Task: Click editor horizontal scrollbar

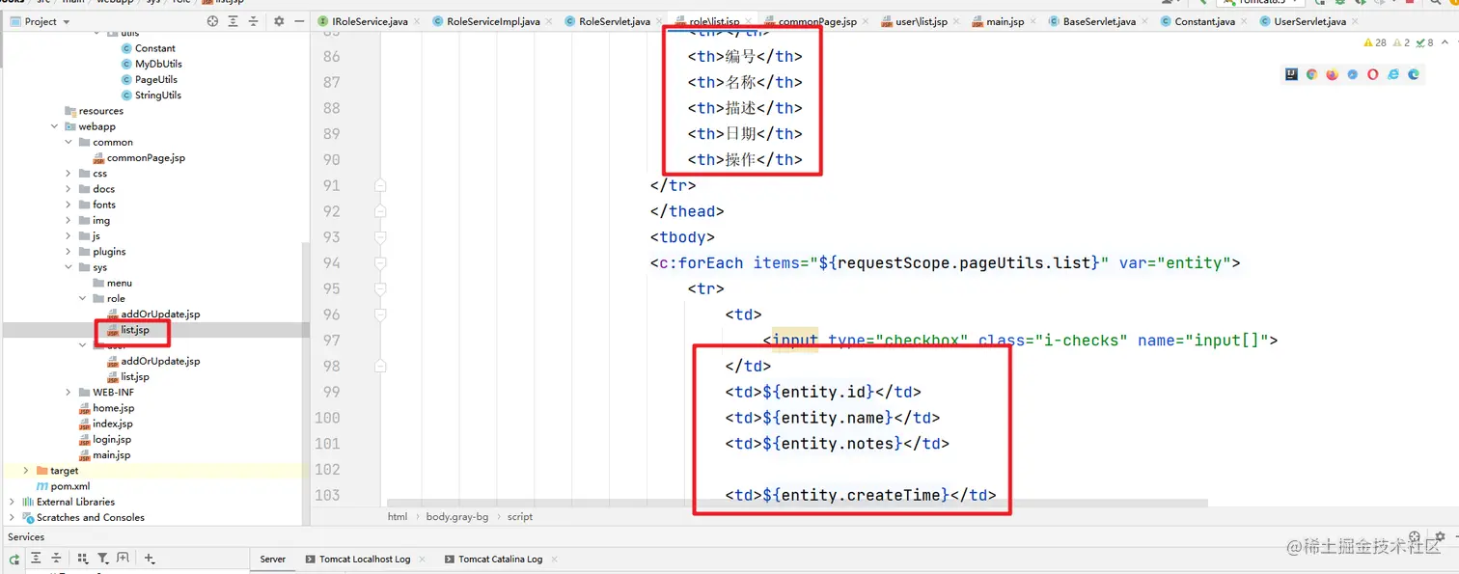Action: [x=796, y=504]
